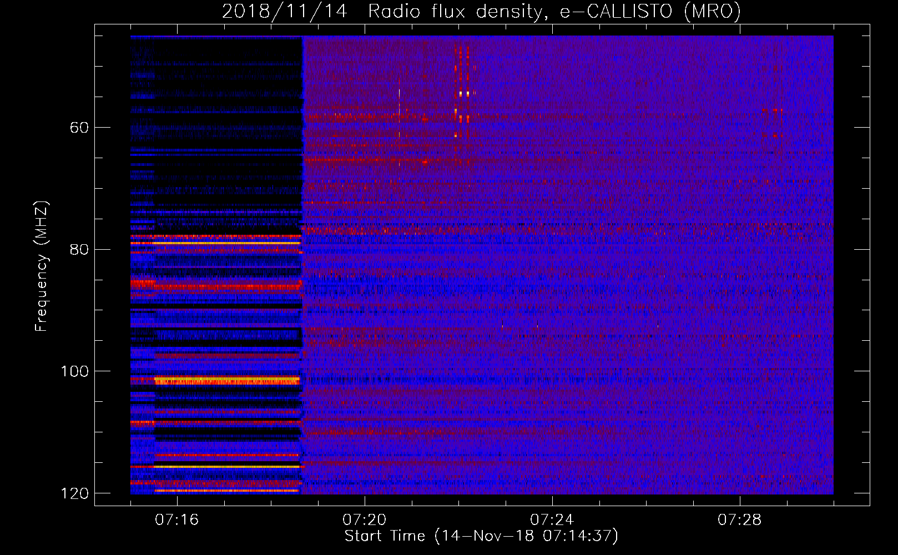This screenshot has width=898, height=555.
Task: Click the plot title mentioning e-CALLISTO (MRO)
Action: 481,11
